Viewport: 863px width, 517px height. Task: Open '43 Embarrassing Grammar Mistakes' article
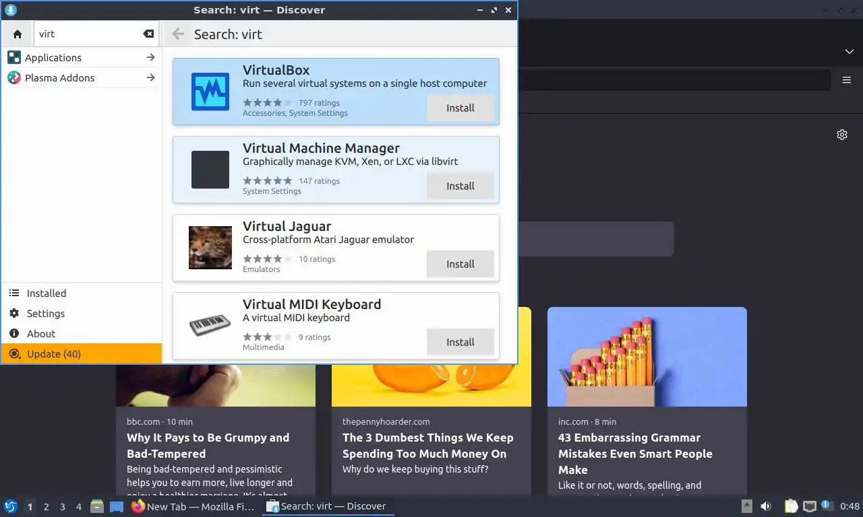point(635,454)
